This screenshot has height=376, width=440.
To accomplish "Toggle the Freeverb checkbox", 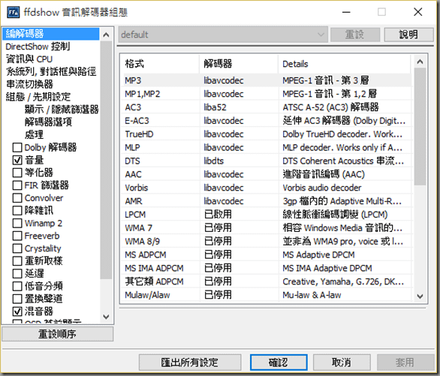I will point(17,236).
